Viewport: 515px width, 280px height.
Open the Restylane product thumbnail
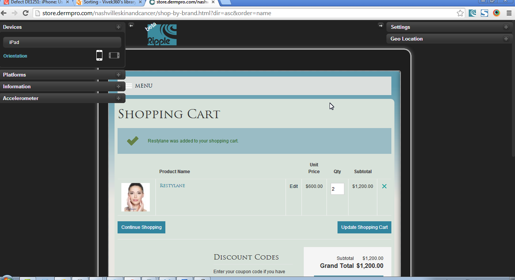tap(135, 197)
